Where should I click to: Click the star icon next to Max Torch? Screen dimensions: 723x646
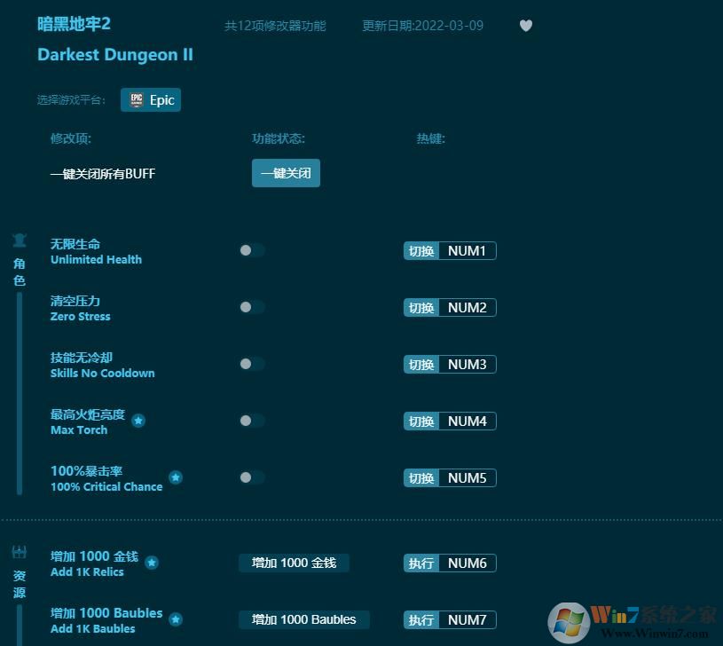(138, 422)
